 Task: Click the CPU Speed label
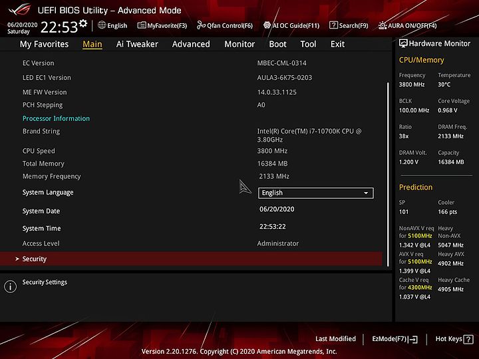39,151
